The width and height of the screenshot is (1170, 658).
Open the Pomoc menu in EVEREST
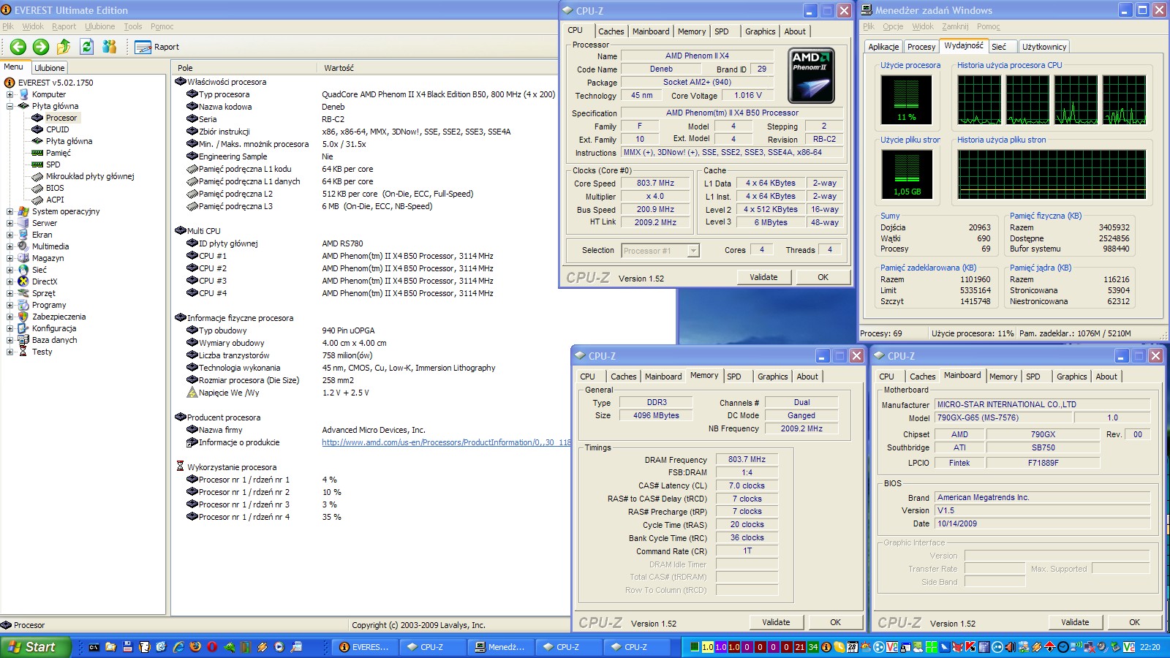[x=162, y=26]
